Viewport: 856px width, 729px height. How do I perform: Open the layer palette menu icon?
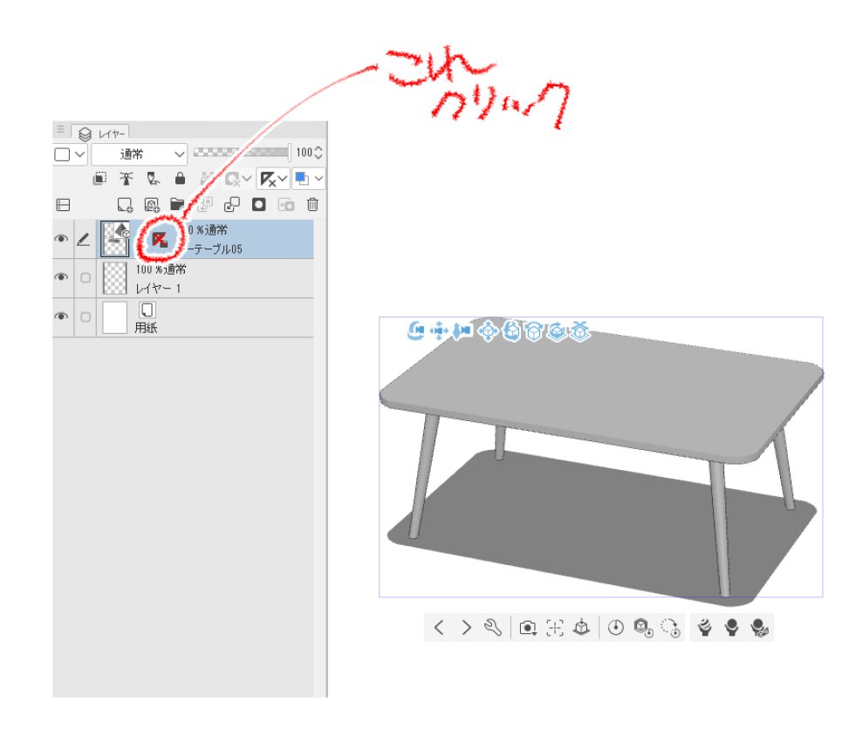(x=58, y=129)
